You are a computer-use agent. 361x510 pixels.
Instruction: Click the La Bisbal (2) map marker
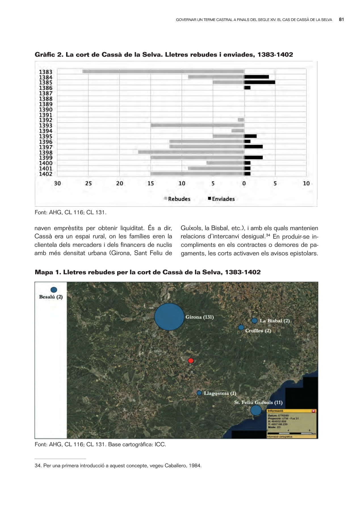point(254,320)
